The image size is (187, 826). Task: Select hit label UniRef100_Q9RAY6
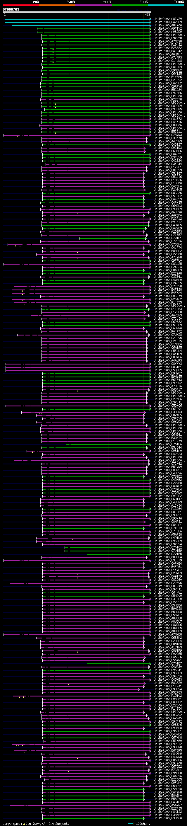[168, 86]
